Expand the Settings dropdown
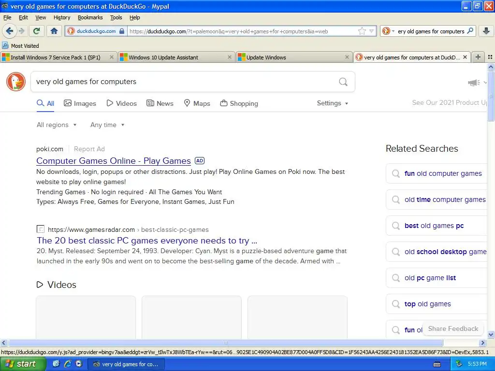This screenshot has width=495, height=371. tap(333, 103)
